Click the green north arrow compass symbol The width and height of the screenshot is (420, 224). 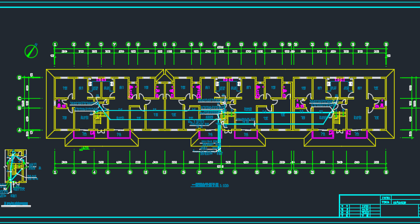31,51
